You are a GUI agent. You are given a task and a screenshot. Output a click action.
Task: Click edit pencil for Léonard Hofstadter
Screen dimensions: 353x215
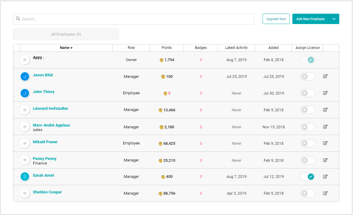(325, 110)
